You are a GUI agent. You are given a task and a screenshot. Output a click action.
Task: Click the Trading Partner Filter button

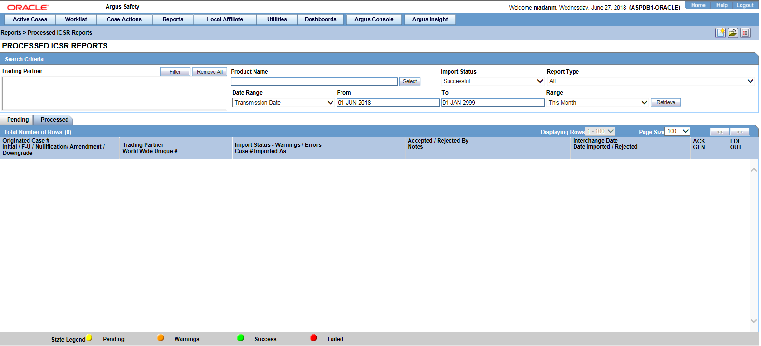coord(175,72)
